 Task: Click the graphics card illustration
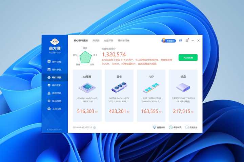click(x=119, y=87)
